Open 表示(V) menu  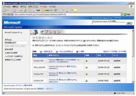(x=23, y=7)
